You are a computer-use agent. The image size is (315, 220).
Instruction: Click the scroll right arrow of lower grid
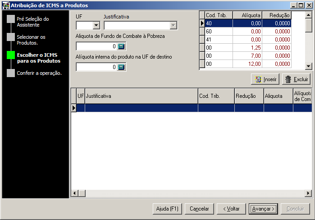[308, 193]
